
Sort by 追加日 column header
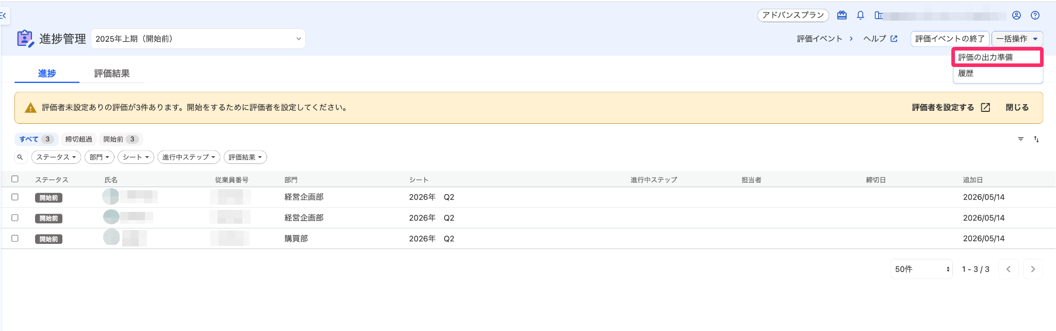[x=972, y=180]
